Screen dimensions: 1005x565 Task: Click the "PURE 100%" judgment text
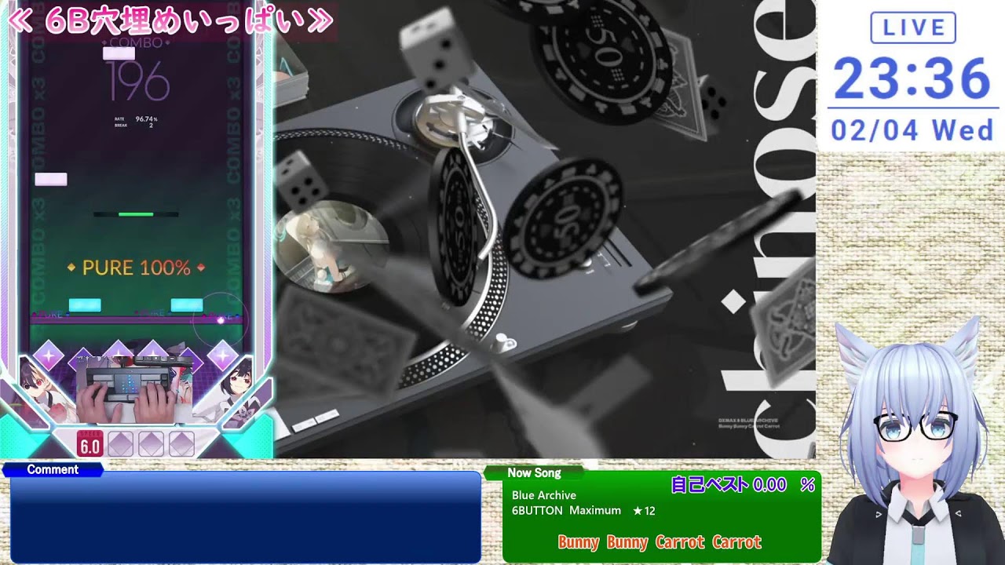point(137,268)
